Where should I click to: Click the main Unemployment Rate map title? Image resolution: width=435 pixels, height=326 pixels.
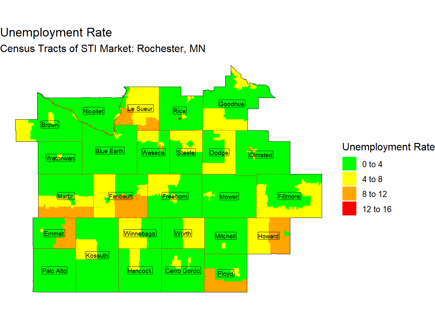[56, 33]
